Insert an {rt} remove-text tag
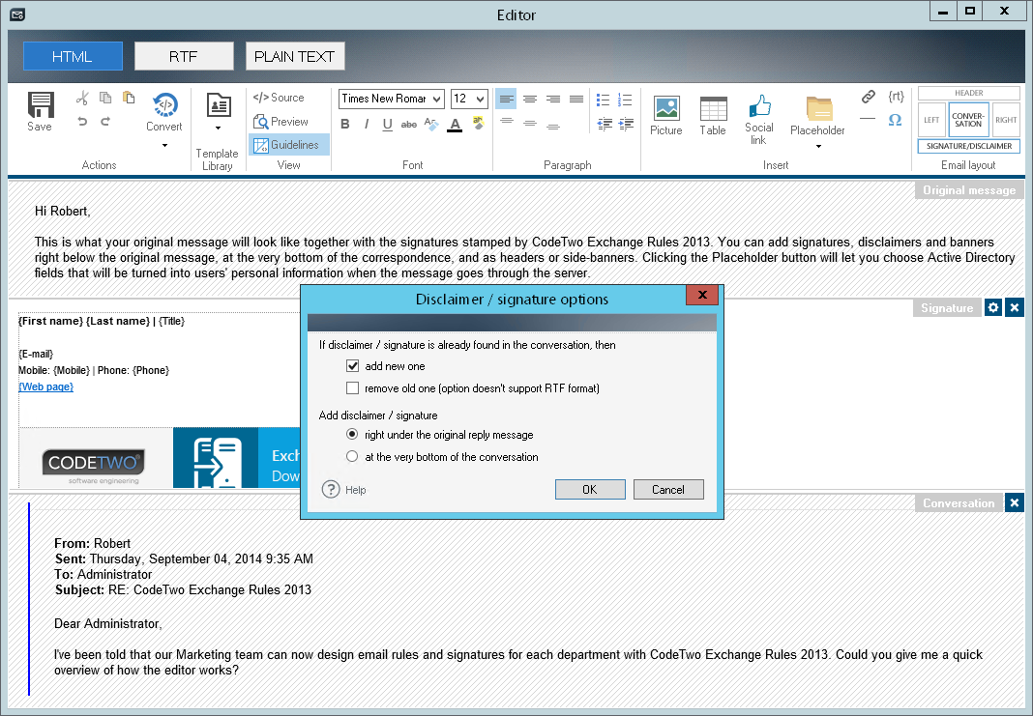This screenshot has height=716, width=1033. coord(896,97)
